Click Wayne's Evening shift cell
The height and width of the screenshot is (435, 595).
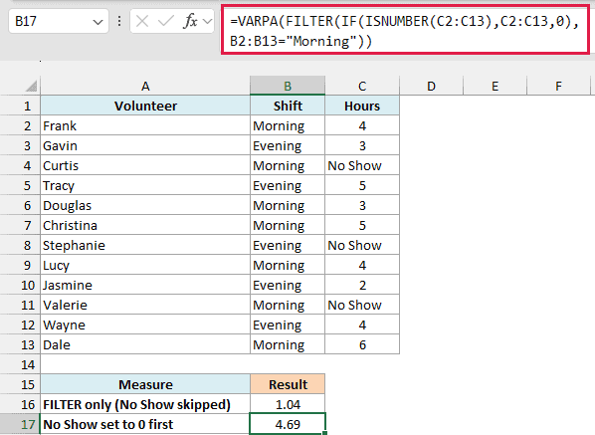288,325
